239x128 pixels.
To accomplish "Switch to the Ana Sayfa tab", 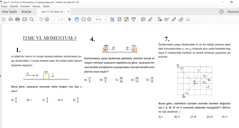I will [x=9, y=12].
